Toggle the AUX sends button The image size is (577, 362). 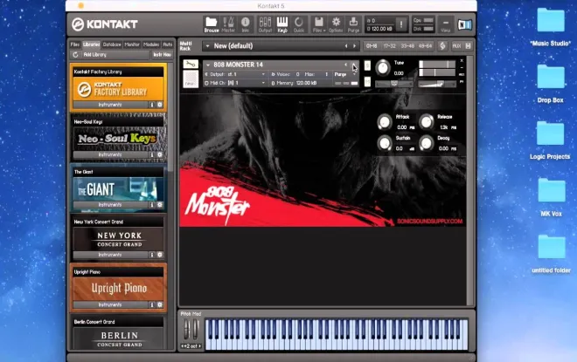[x=456, y=46]
